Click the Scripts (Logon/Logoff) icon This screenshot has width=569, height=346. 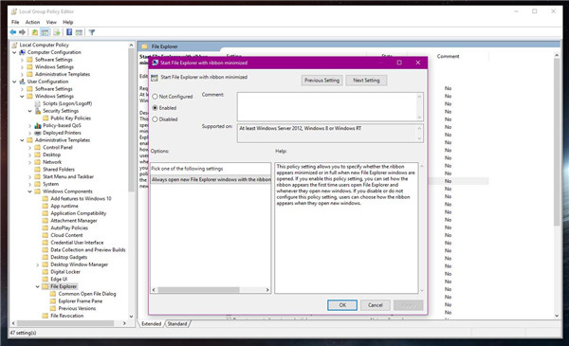[38, 103]
